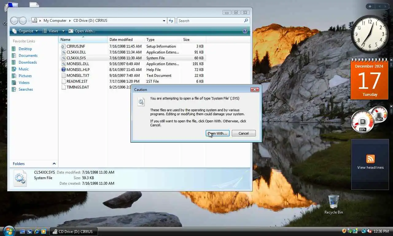
Task: Open Pictures in Favorite Links
Action: (25, 76)
